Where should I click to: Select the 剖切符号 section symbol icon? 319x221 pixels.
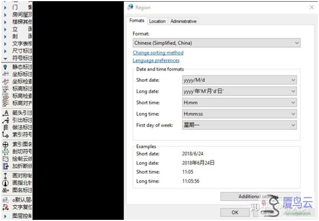(6, 152)
